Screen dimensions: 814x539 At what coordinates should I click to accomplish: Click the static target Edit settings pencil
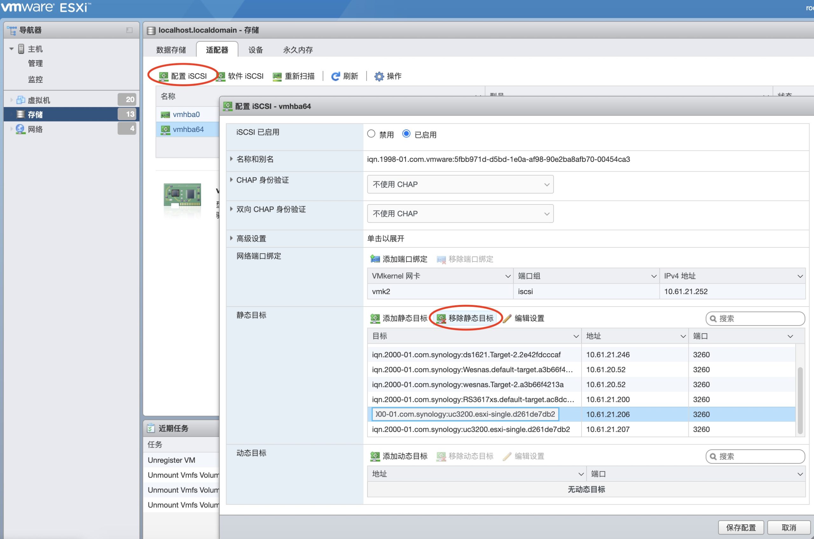507,318
